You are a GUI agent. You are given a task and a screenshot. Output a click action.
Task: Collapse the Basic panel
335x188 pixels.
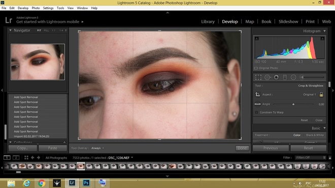[324, 128]
